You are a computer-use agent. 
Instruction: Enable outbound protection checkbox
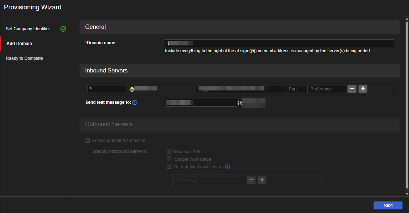(87, 140)
